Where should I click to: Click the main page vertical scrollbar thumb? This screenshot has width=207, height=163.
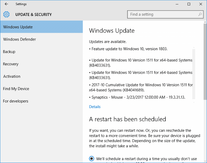click(x=205, y=62)
